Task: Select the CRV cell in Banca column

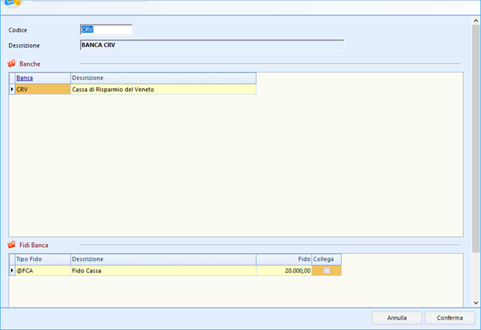Action: point(42,89)
